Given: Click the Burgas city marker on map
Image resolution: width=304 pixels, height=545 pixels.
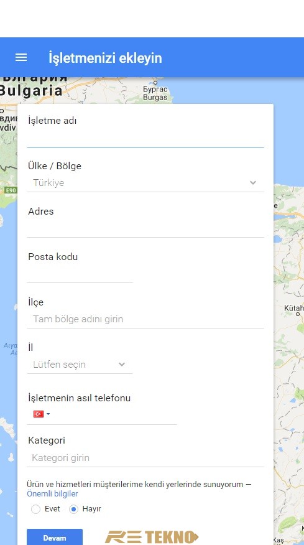Looking at the screenshot, I should tap(155, 83).
